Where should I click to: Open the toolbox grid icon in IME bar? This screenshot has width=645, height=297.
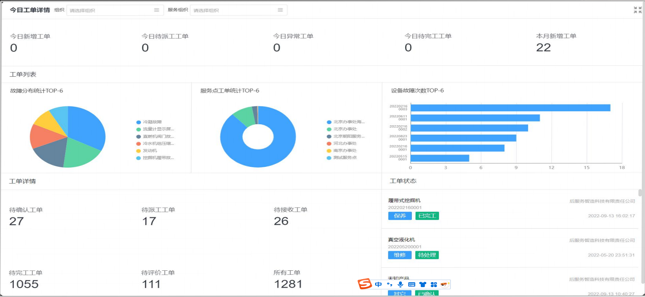434,284
